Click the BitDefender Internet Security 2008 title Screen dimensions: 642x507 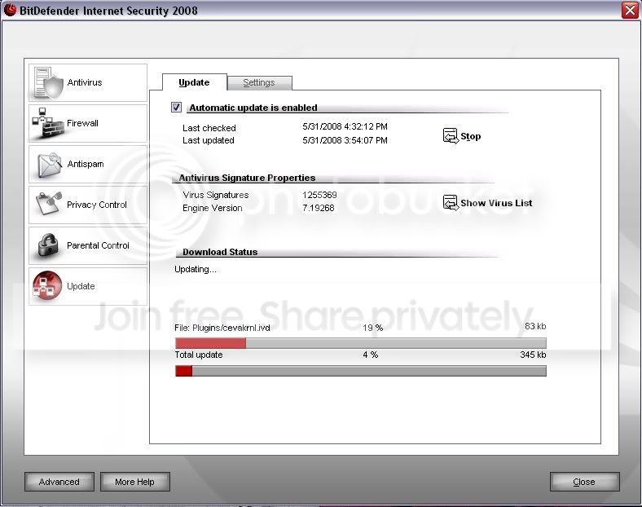(108, 11)
